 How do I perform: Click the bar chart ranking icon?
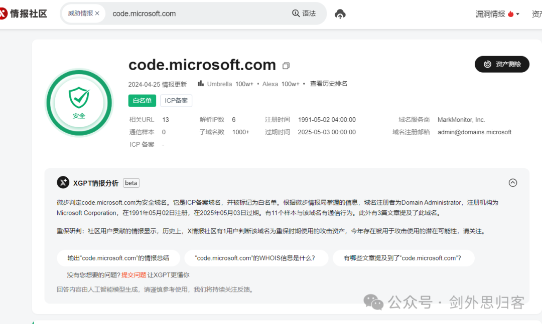[x=200, y=84]
